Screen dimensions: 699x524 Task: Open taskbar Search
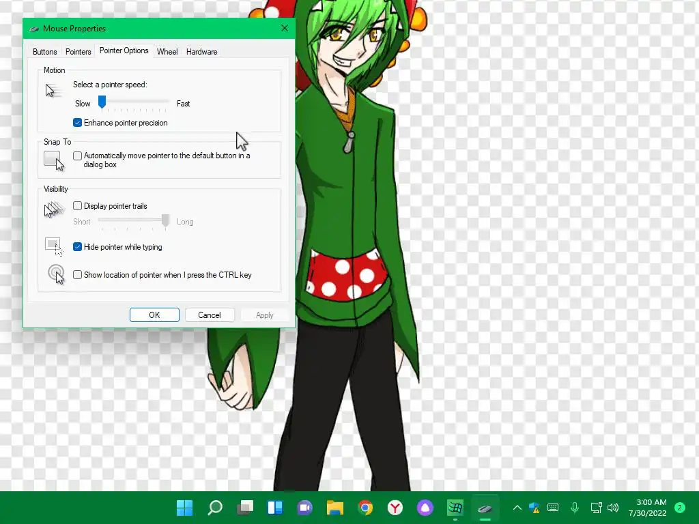[x=215, y=508]
